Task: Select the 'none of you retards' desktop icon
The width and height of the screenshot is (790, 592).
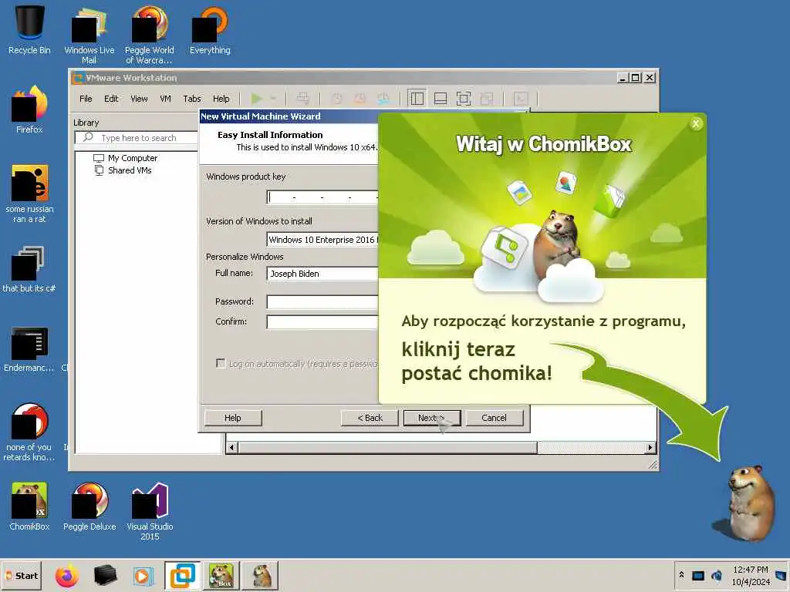Action: [29, 432]
